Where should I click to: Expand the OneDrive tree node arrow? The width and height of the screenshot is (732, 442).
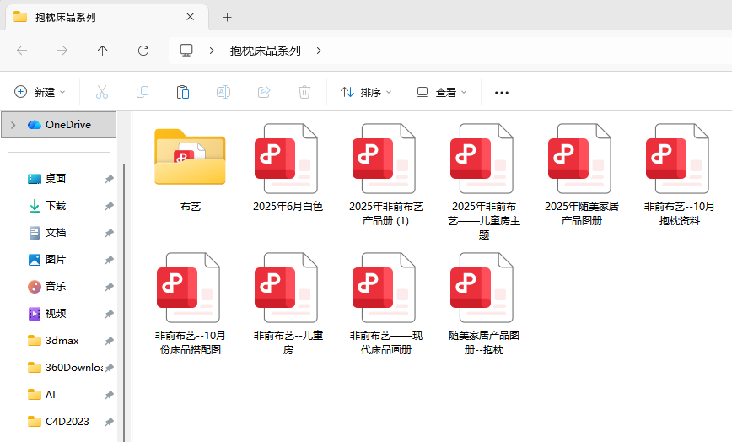(x=13, y=125)
